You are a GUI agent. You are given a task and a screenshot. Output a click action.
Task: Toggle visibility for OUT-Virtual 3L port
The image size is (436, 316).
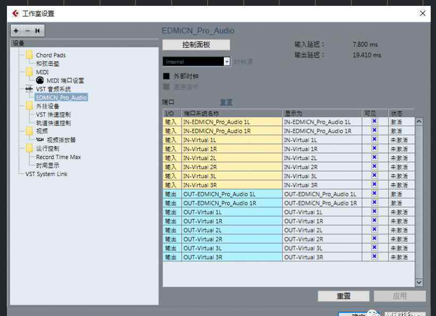[374, 247]
